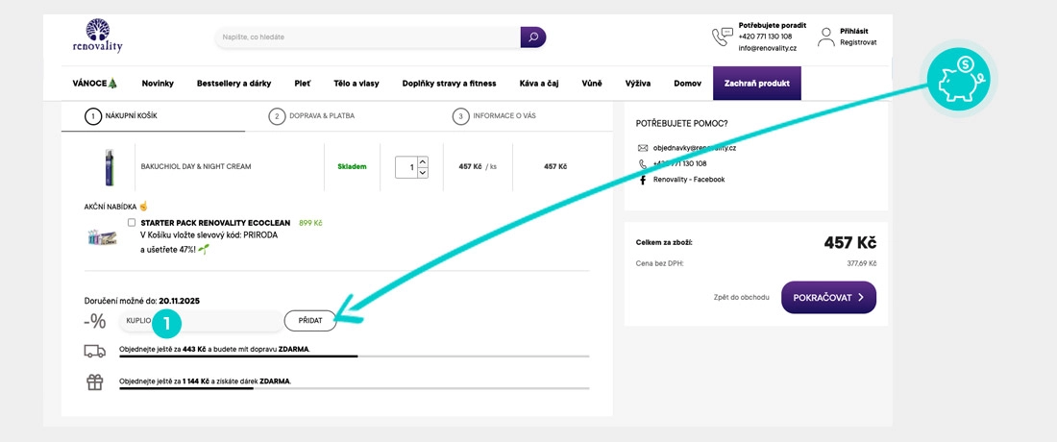The height and width of the screenshot is (442, 1057).
Task: Increase product quantity with up arrow
Action: 423,161
